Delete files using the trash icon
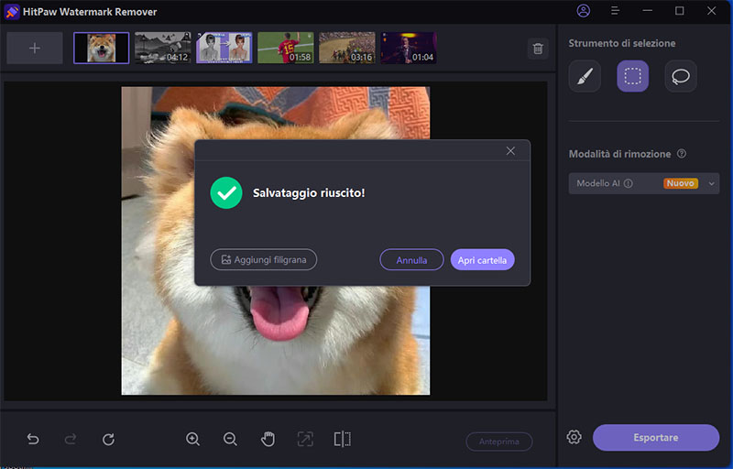Viewport: 733px width, 469px height. tap(538, 49)
